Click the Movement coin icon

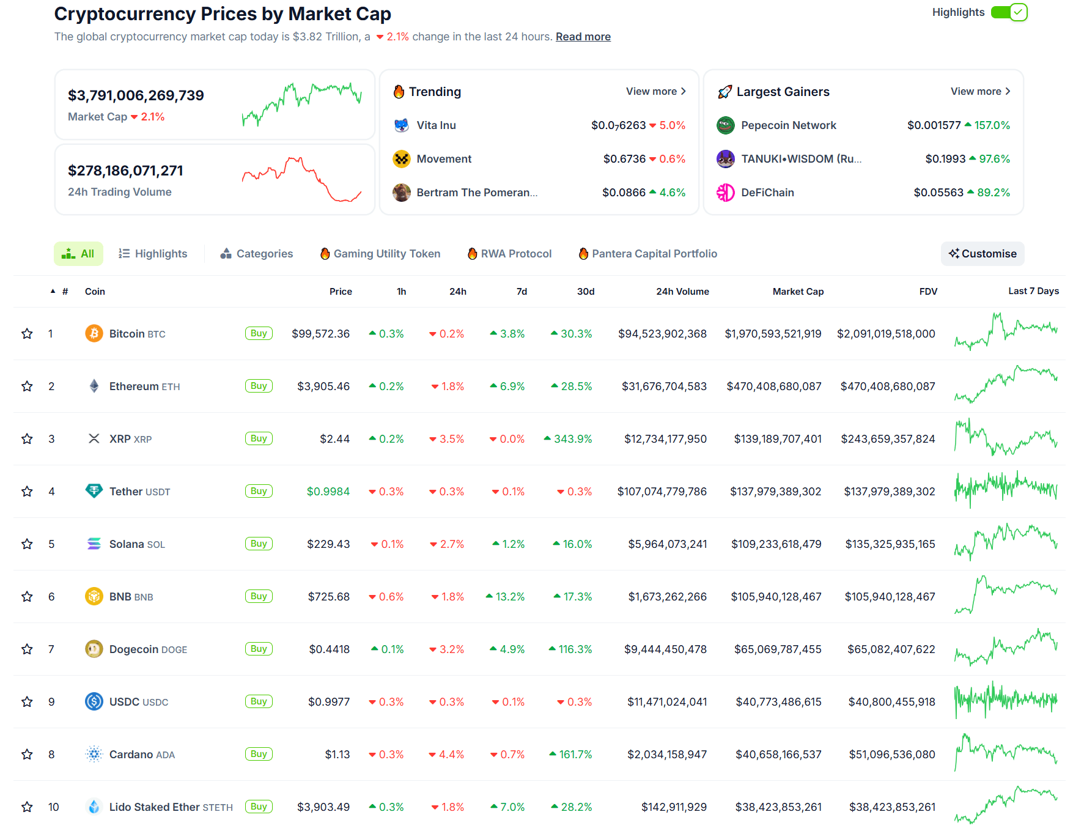pos(401,159)
